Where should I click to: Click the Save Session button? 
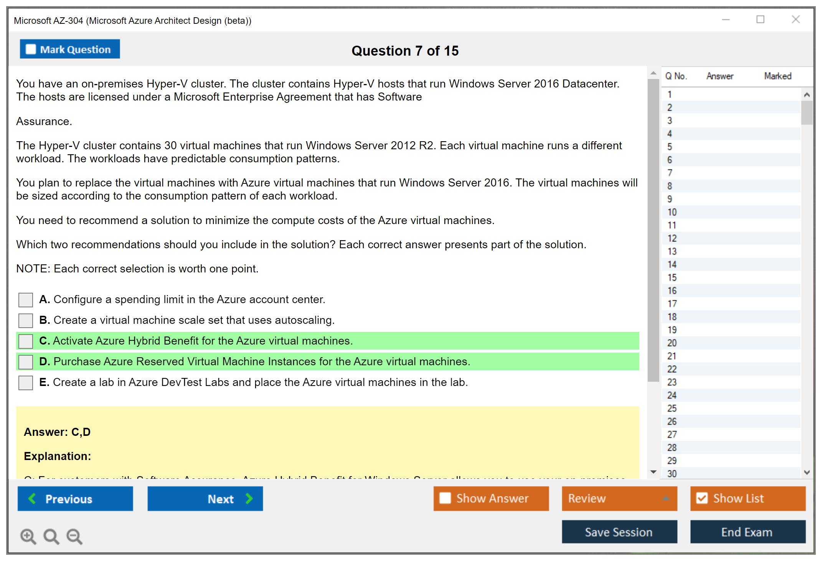(619, 532)
